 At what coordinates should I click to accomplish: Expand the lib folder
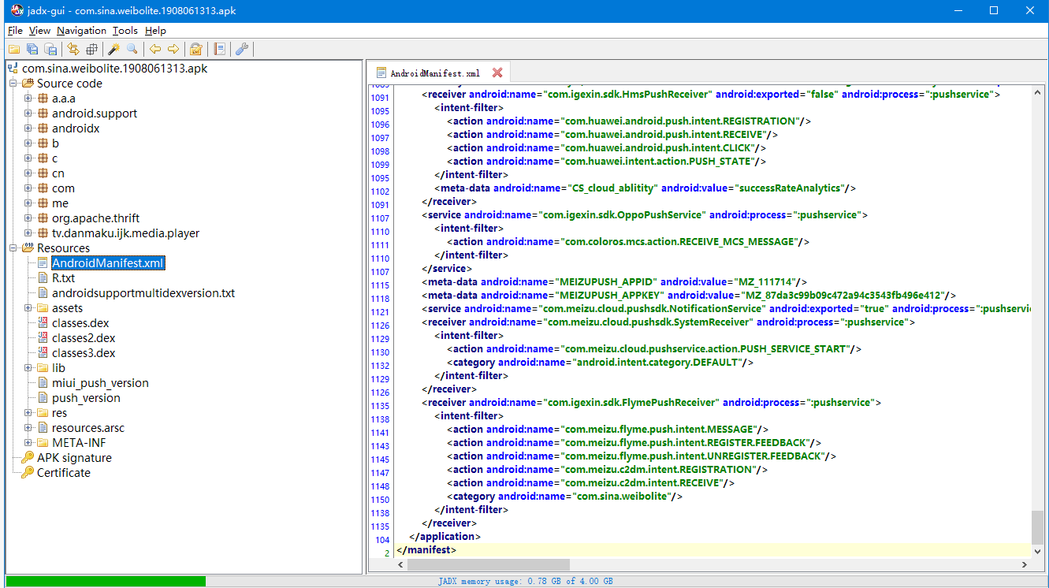(28, 368)
